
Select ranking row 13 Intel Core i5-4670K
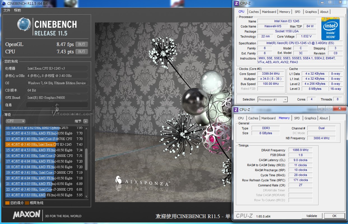(x=44, y=139)
